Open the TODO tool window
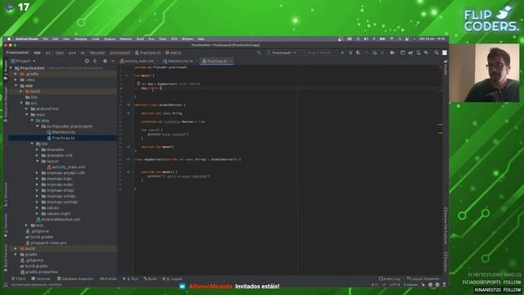The image size is (524, 295). click(18, 279)
